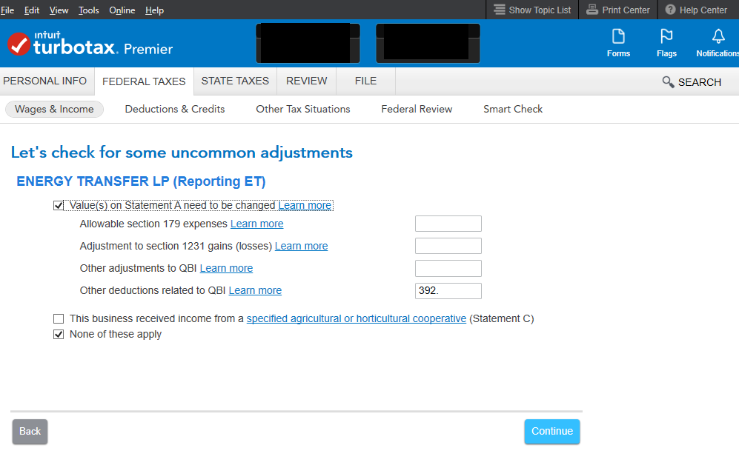Open the Tools menu
Viewport: 739px width, 465px height.
89,10
